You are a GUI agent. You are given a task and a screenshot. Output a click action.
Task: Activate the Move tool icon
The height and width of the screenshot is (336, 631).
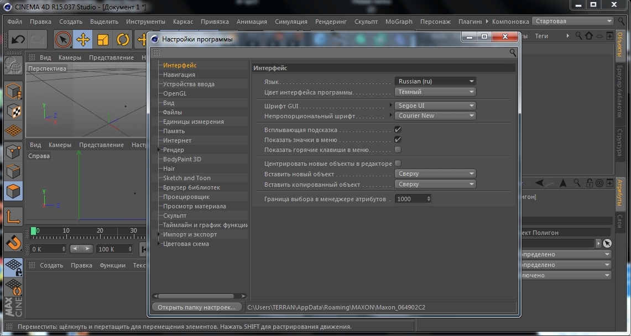(x=82, y=39)
